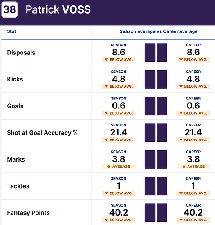
Task: Open the Fantasy Points stat label
Action: point(28,213)
